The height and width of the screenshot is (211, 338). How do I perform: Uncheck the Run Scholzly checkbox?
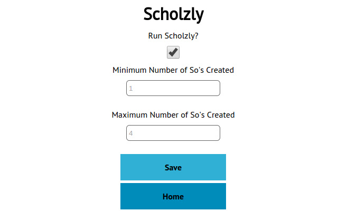point(173,52)
